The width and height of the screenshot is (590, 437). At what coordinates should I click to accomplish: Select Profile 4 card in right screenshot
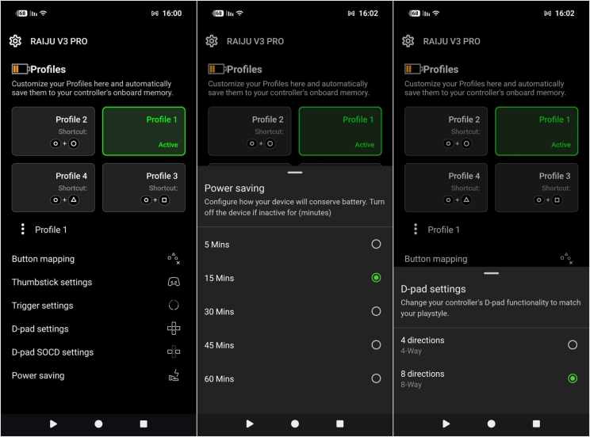[446, 188]
